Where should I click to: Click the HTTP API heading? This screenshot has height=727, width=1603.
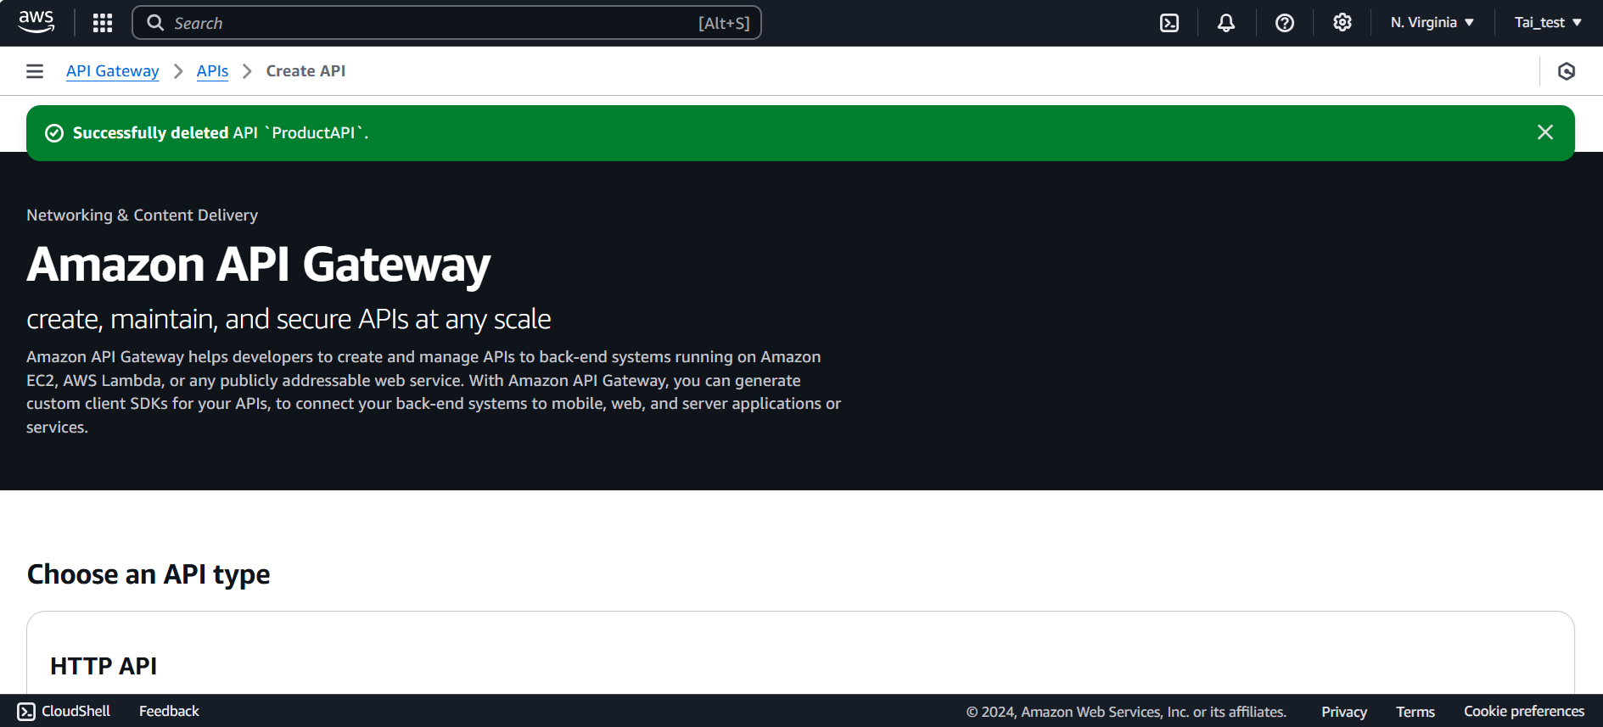coord(104,666)
